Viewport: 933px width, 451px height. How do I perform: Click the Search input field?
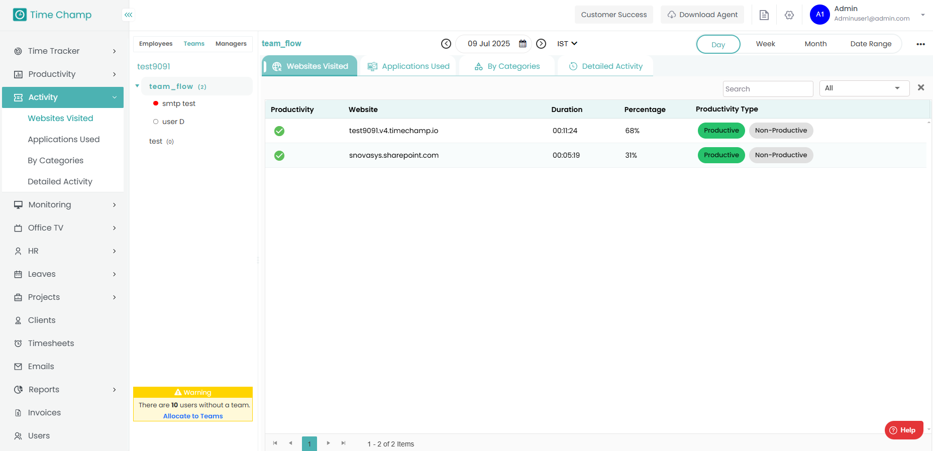(x=767, y=89)
